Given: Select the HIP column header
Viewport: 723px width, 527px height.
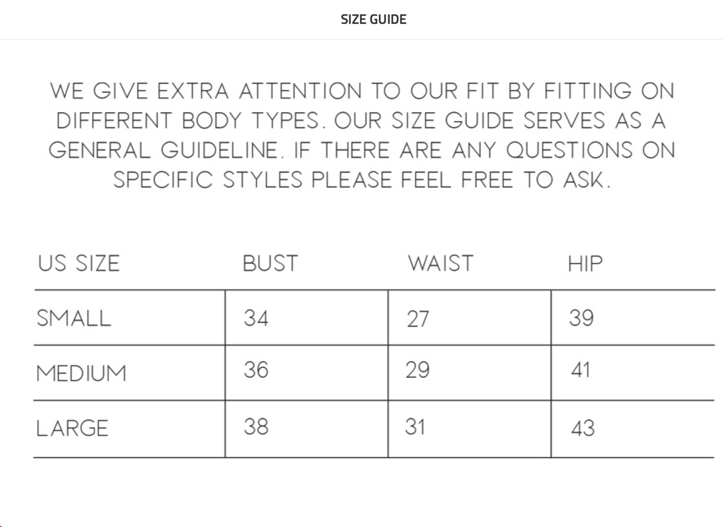Looking at the screenshot, I should (585, 263).
